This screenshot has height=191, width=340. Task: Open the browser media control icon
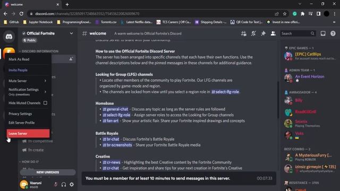(x=310, y=14)
